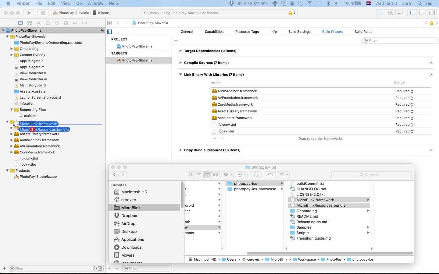439x274 pixels.
Task: Collapse the Products group
Action: [7, 170]
